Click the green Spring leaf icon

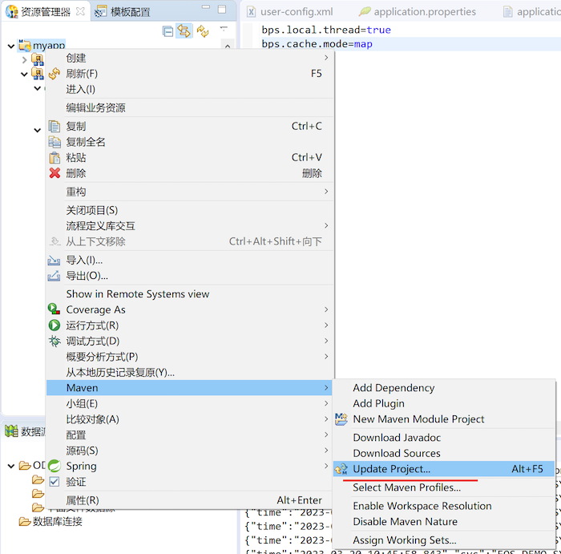pyautogui.click(x=54, y=466)
